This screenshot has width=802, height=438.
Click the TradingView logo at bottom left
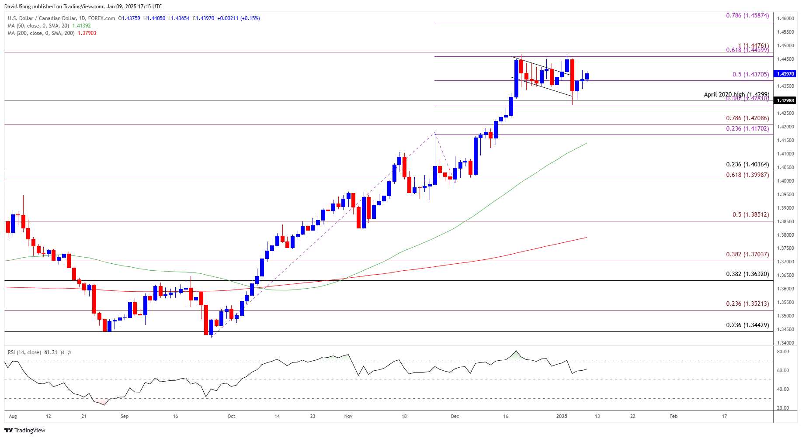pyautogui.click(x=25, y=430)
